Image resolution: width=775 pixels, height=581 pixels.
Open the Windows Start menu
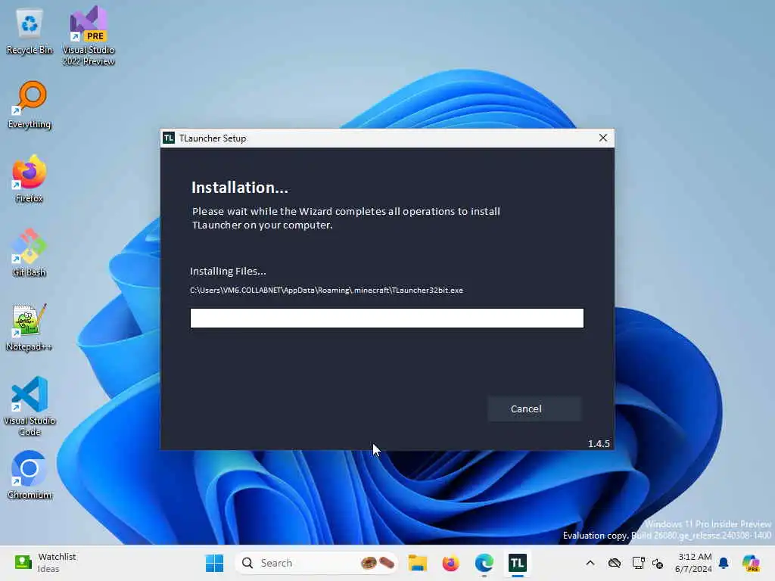pyautogui.click(x=214, y=563)
